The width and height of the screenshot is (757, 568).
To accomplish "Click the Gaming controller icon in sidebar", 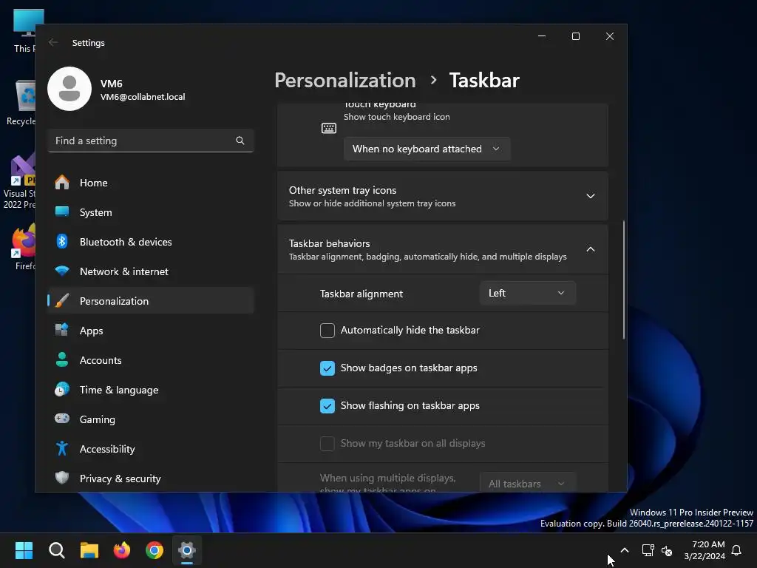I will click(62, 419).
